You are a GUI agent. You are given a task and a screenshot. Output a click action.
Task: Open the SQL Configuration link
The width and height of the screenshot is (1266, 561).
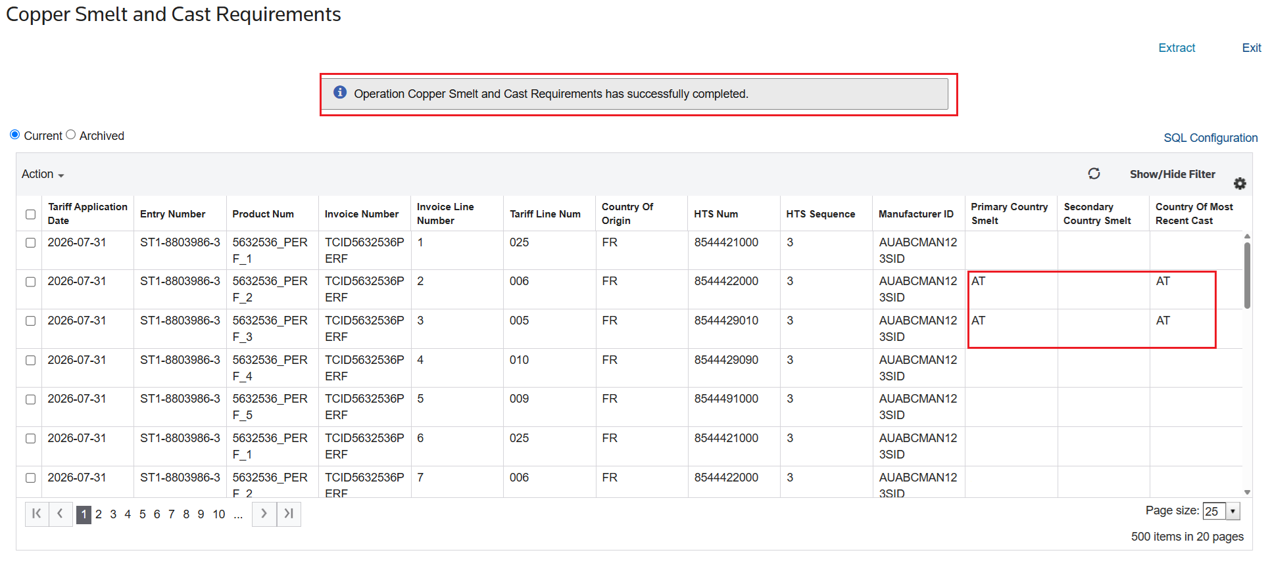point(1210,138)
